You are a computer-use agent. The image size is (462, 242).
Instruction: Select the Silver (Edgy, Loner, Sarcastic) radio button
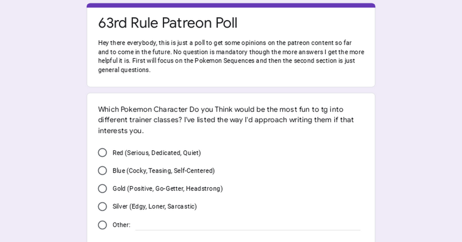(x=102, y=207)
